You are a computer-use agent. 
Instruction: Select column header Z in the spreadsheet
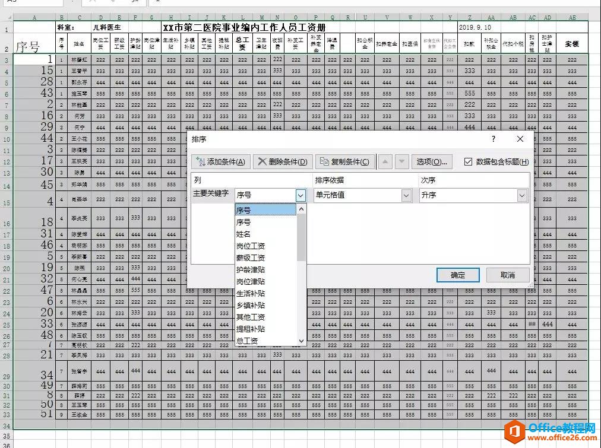coord(470,18)
